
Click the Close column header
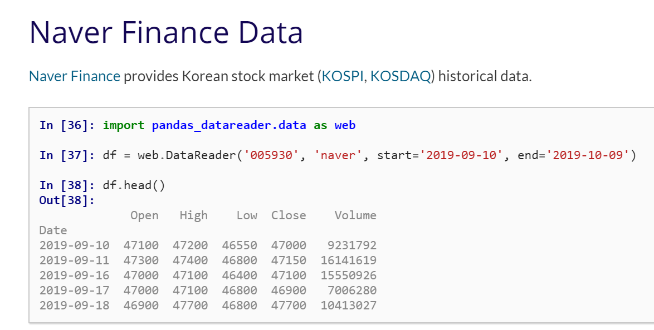[289, 215]
